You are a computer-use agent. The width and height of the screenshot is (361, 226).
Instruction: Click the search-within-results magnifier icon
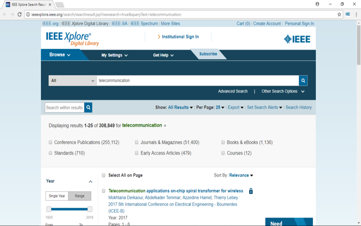pos(88,107)
